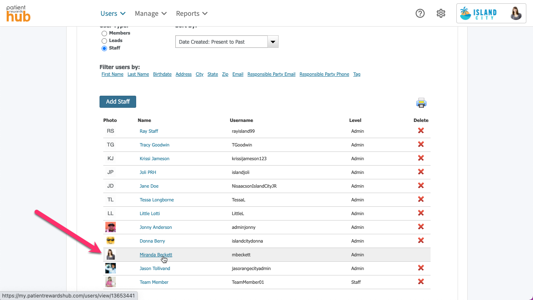Image resolution: width=533 pixels, height=300 pixels.
Task: Click Jonny Anderson's profile photo
Action: point(110,227)
